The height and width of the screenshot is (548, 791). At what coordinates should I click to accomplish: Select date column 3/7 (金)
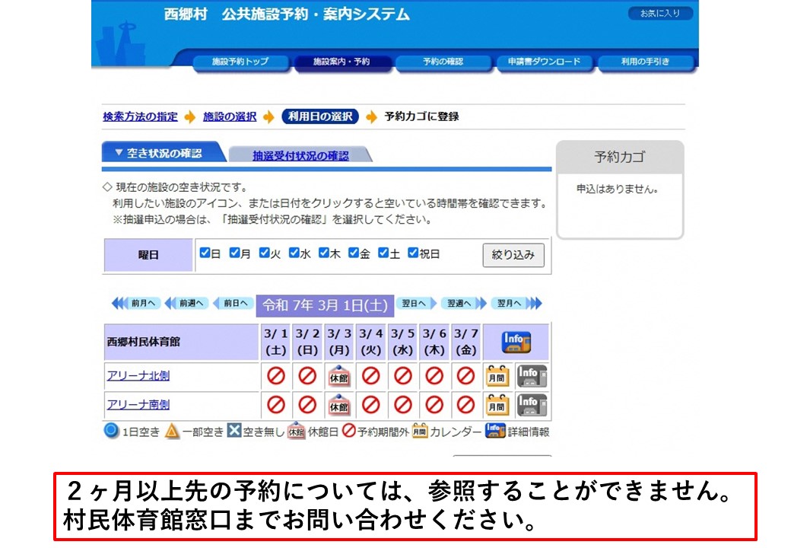click(x=466, y=342)
